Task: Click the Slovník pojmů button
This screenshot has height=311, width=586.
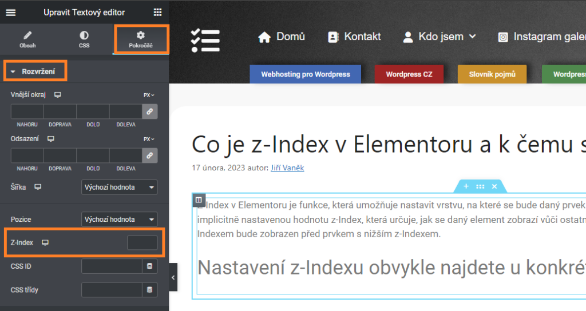Action: 492,74
